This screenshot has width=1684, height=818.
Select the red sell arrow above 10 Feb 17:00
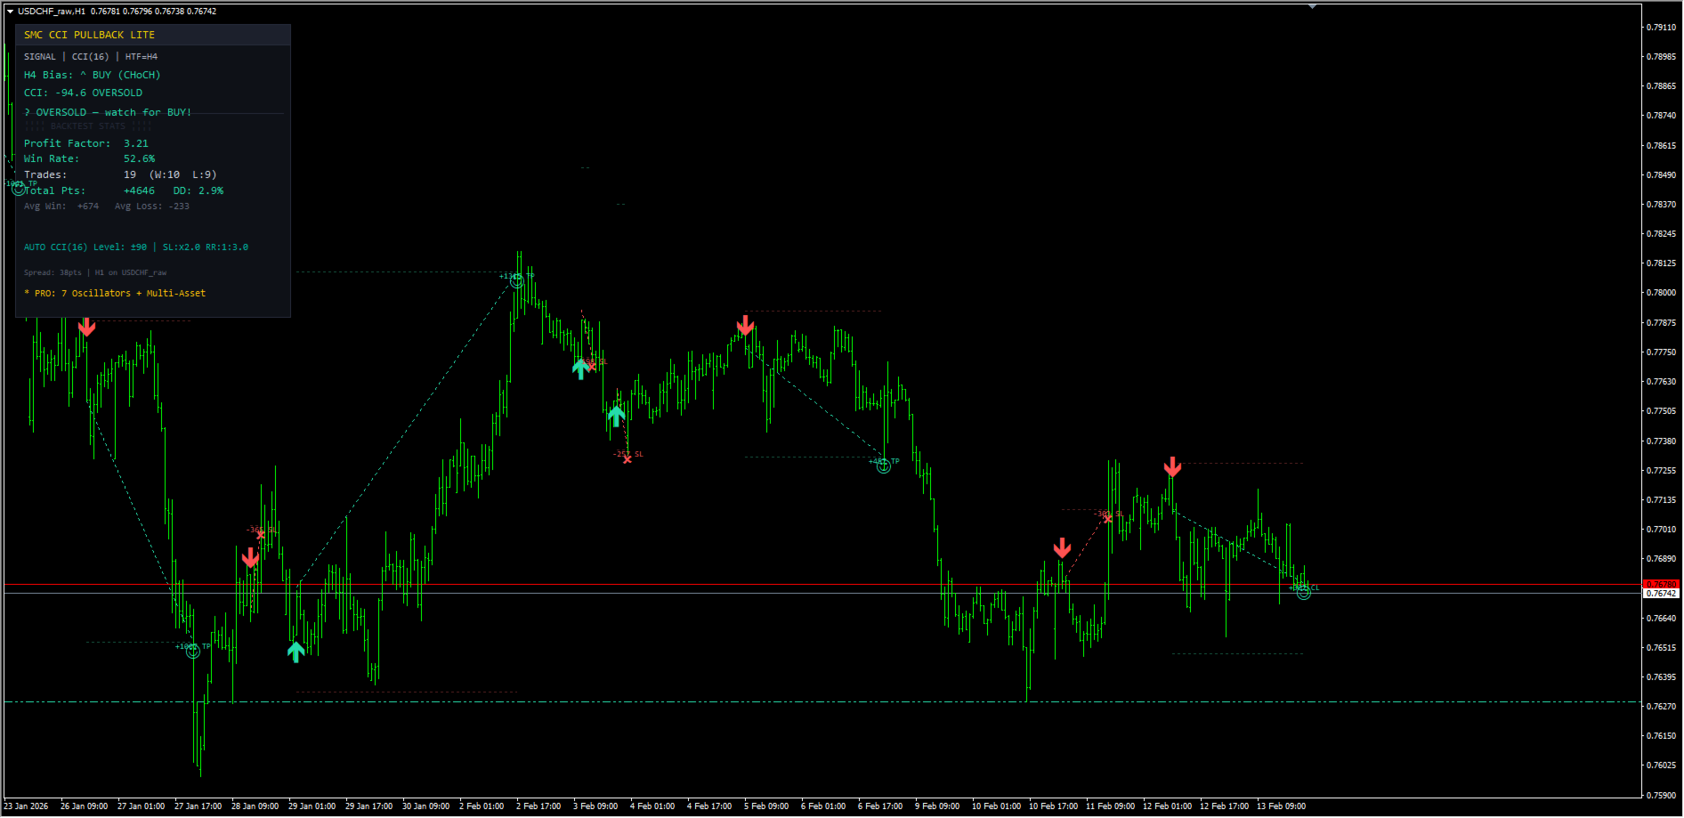point(1062,547)
